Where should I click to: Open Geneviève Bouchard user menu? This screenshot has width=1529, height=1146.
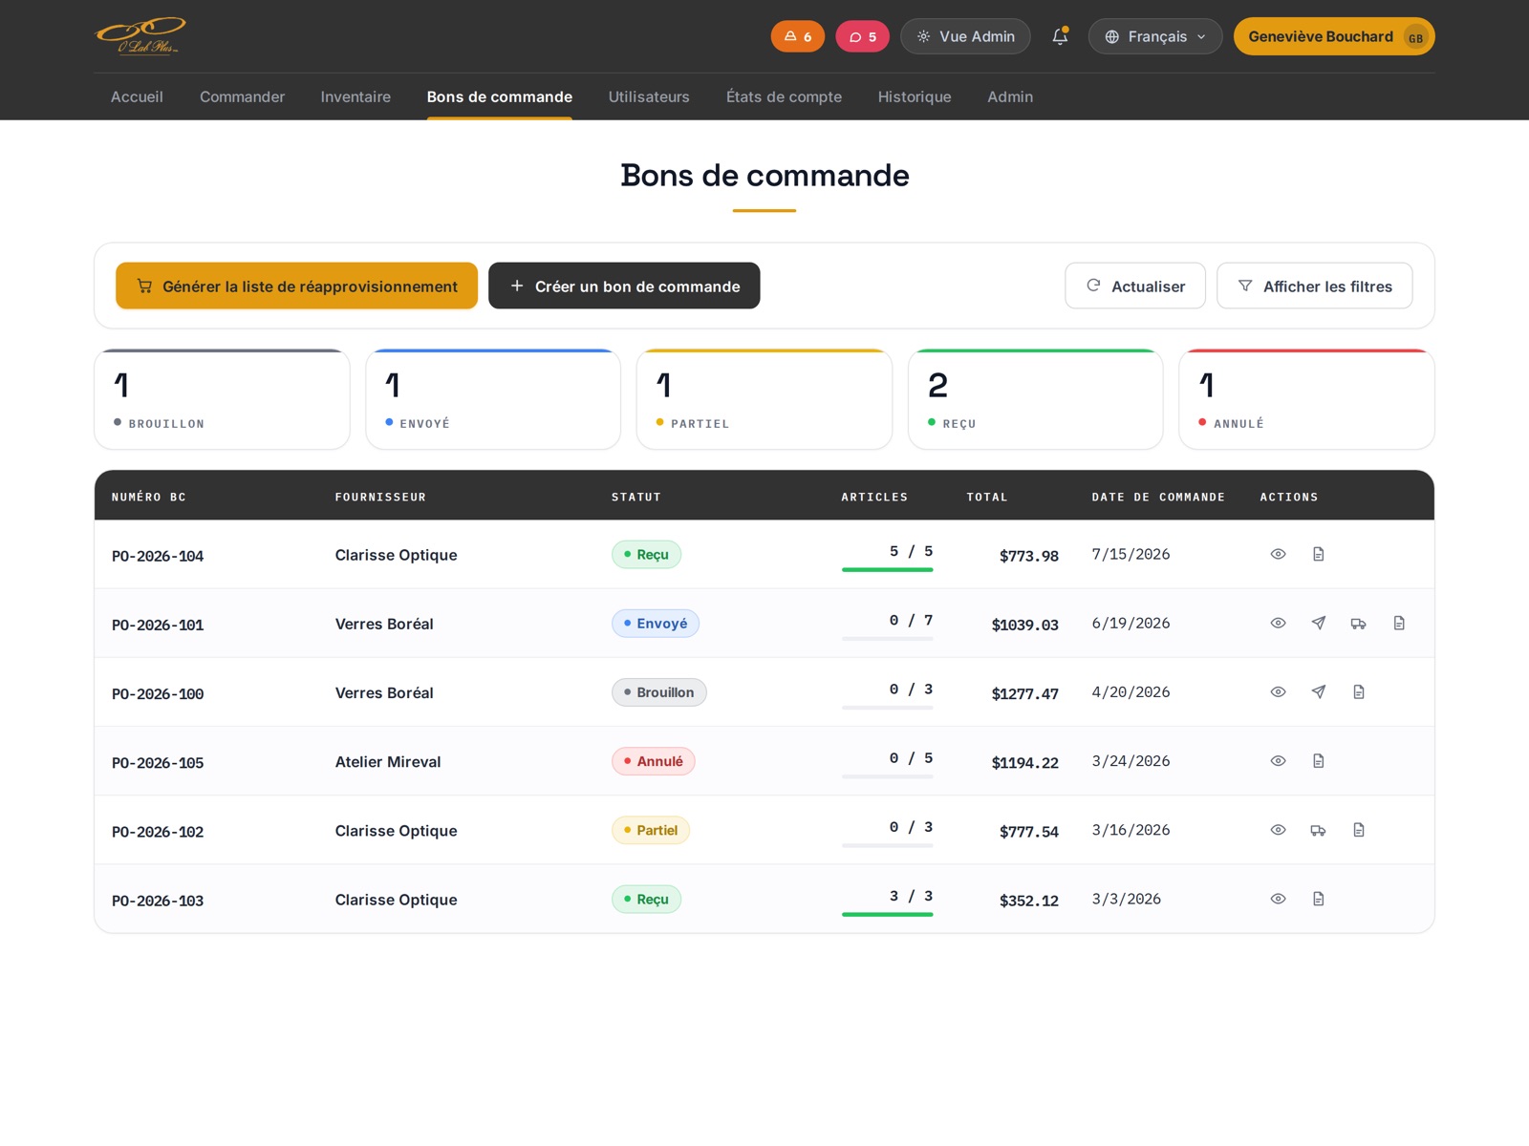(1334, 36)
